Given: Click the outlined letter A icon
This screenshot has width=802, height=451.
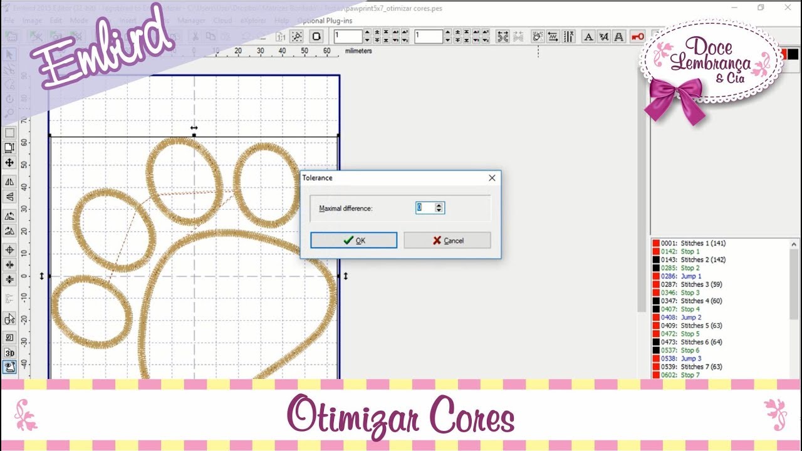Looking at the screenshot, I should point(620,37).
